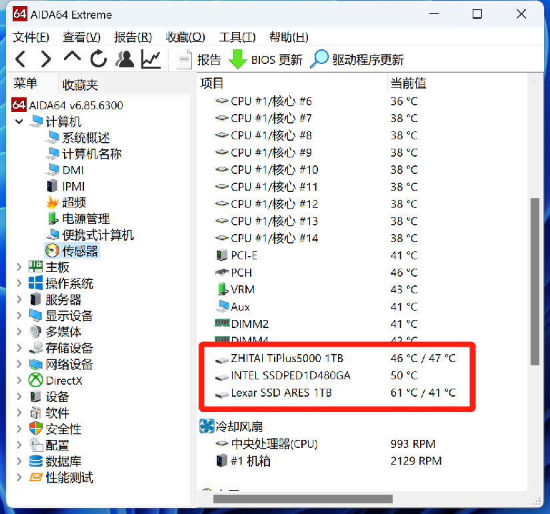Click the 操作系统 Windows logo icon
The width and height of the screenshot is (550, 514).
point(35,283)
